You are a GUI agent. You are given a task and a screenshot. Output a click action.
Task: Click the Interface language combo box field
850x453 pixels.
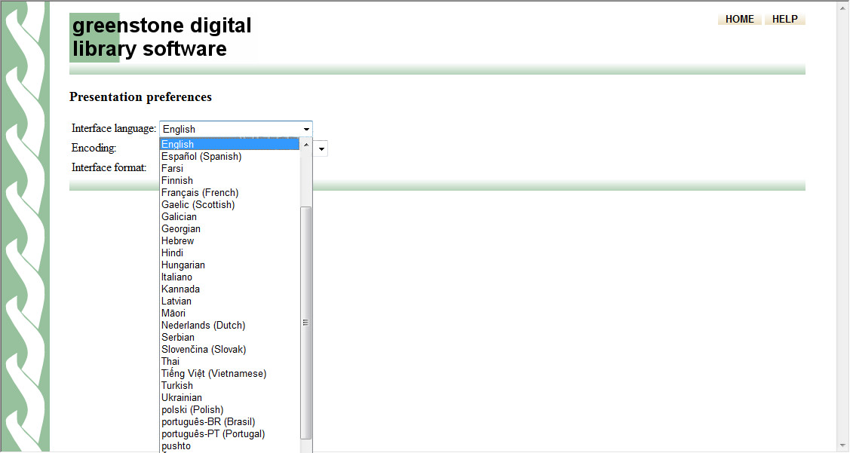pyautogui.click(x=236, y=129)
